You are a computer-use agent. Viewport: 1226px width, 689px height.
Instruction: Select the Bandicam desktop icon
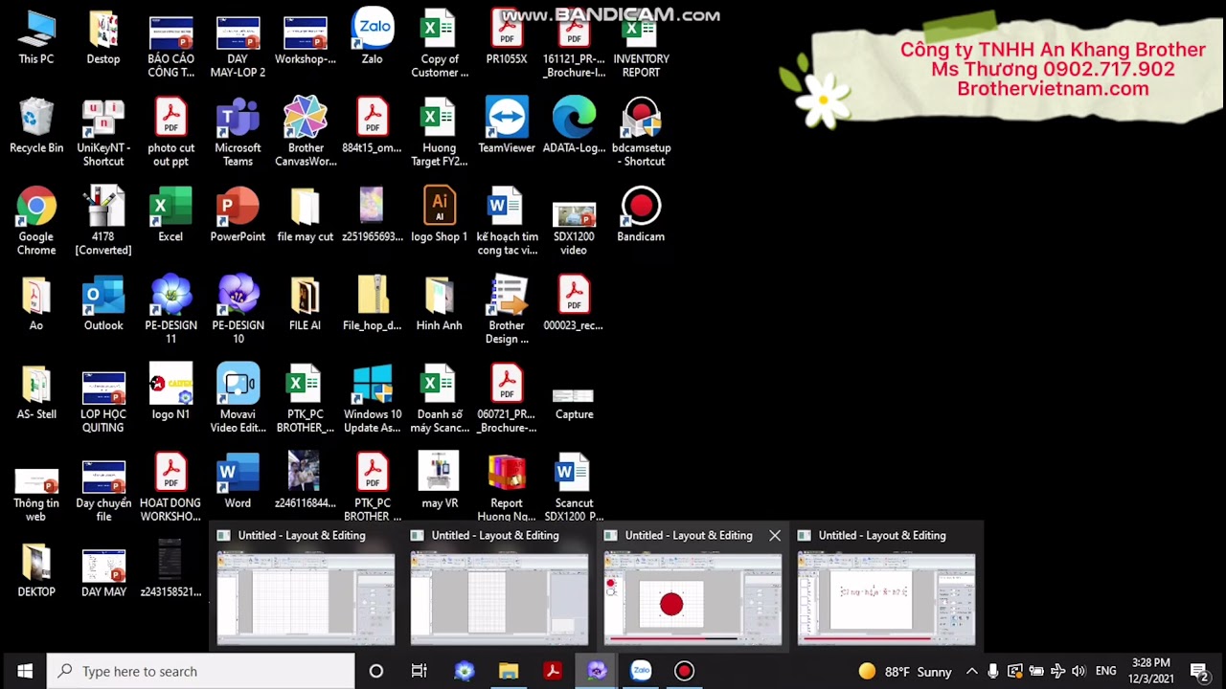pos(641,214)
